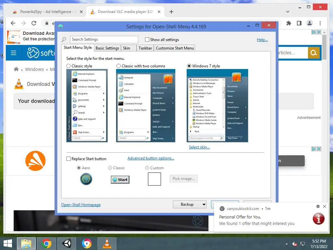Image resolution: width=333 pixels, height=250 pixels.
Task: Open VLC from the taskbar
Action: coord(107,243)
